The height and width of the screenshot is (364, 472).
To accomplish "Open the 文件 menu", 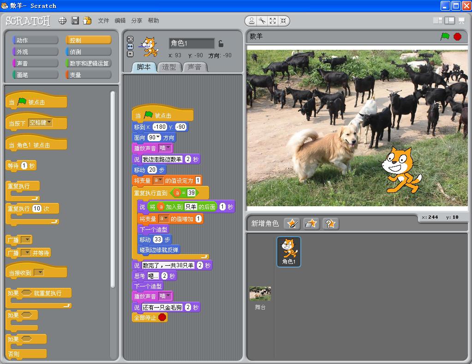I will pos(103,21).
